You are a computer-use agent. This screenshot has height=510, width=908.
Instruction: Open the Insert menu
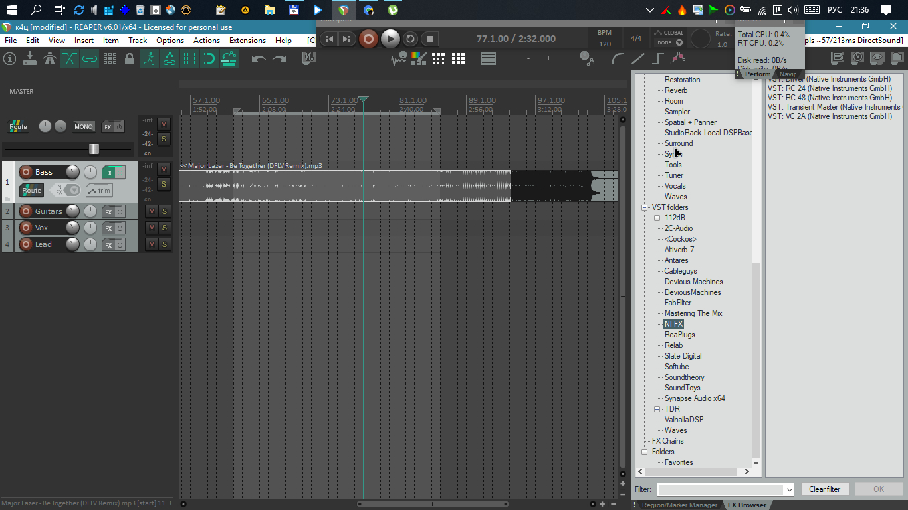click(84, 41)
